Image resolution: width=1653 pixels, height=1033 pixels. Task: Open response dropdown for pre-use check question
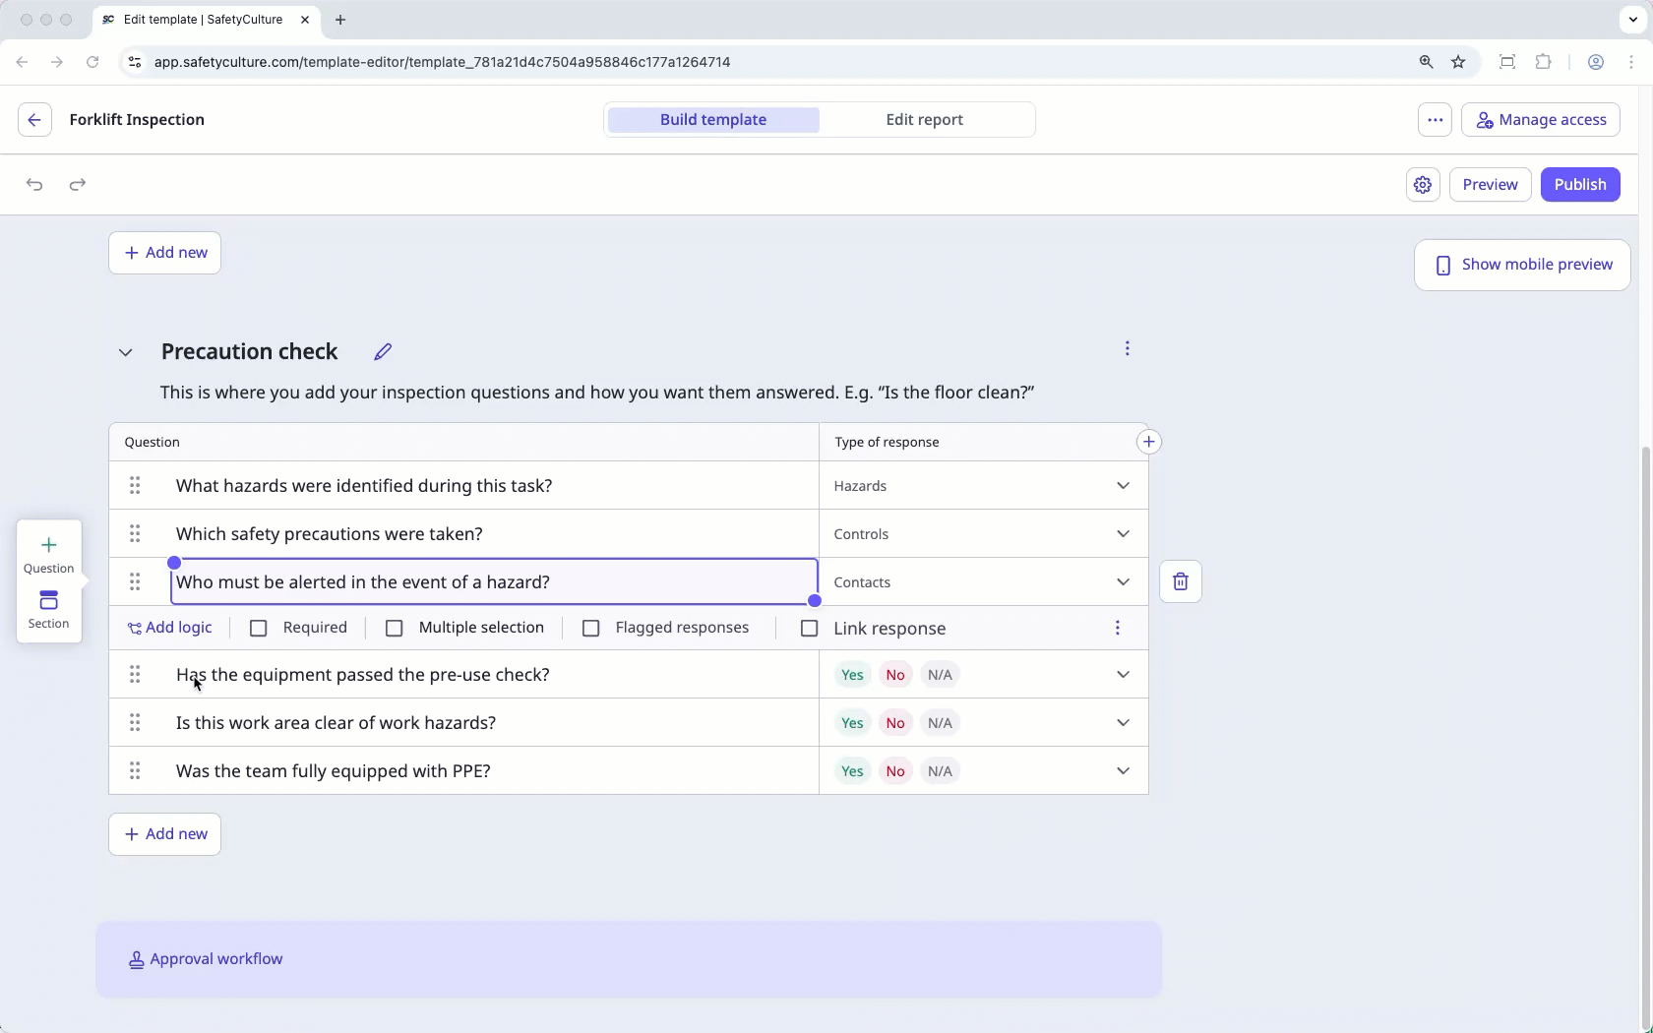pyautogui.click(x=1123, y=675)
